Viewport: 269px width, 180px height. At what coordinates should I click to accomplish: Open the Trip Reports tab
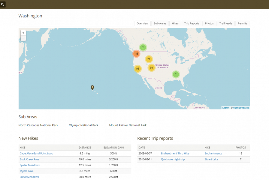click(192, 23)
